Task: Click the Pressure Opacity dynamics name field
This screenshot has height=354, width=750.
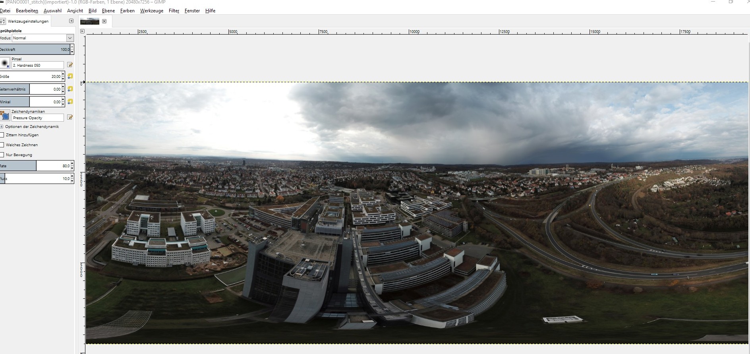Action: click(37, 118)
